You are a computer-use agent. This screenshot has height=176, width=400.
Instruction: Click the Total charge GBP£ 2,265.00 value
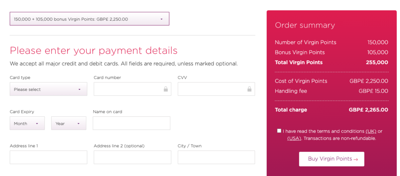coord(368,110)
